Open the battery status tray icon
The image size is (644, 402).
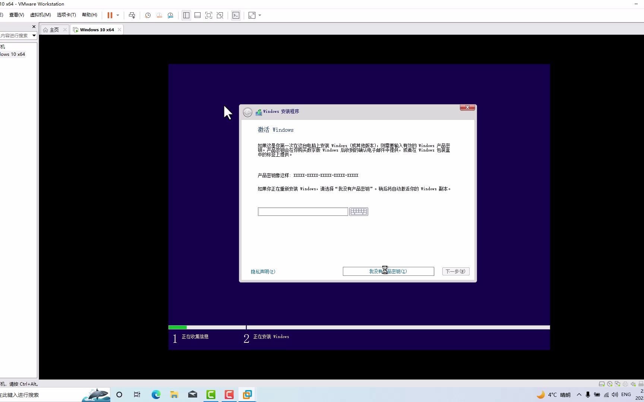click(x=597, y=395)
